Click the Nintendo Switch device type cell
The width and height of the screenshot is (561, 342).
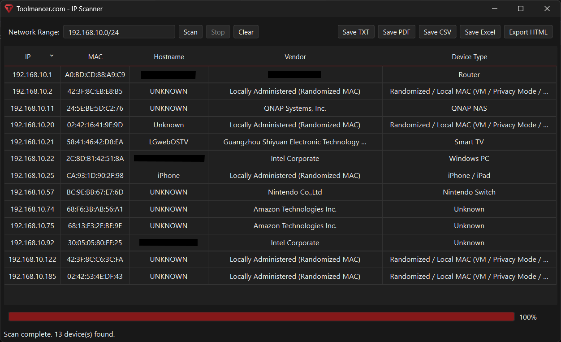click(x=469, y=192)
